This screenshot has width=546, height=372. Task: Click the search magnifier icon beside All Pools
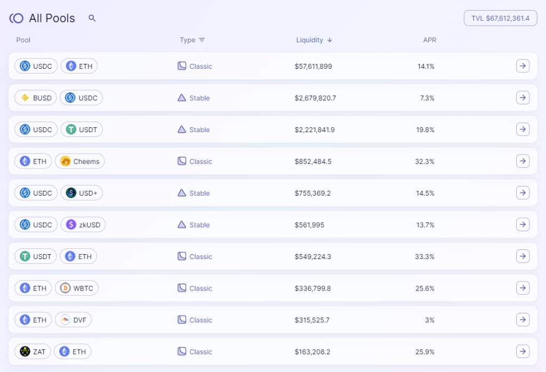(92, 18)
